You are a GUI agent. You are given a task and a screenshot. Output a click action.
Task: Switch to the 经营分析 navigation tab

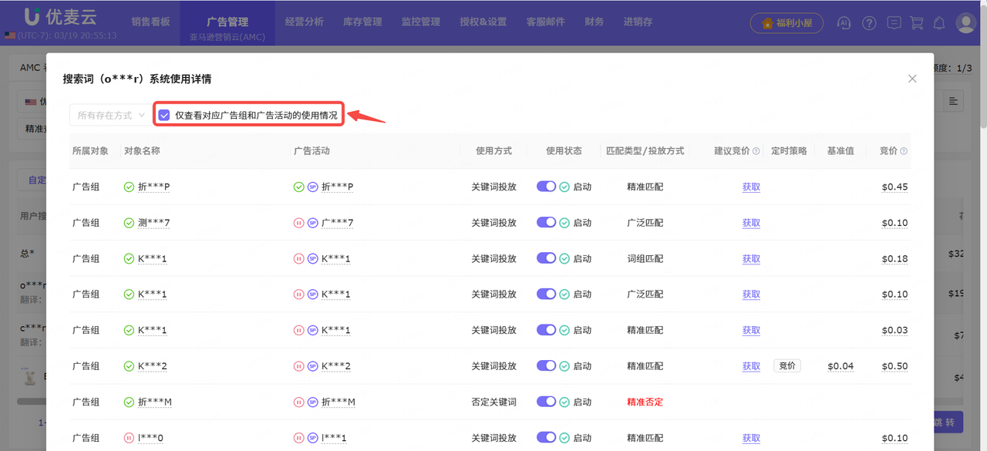(x=303, y=22)
